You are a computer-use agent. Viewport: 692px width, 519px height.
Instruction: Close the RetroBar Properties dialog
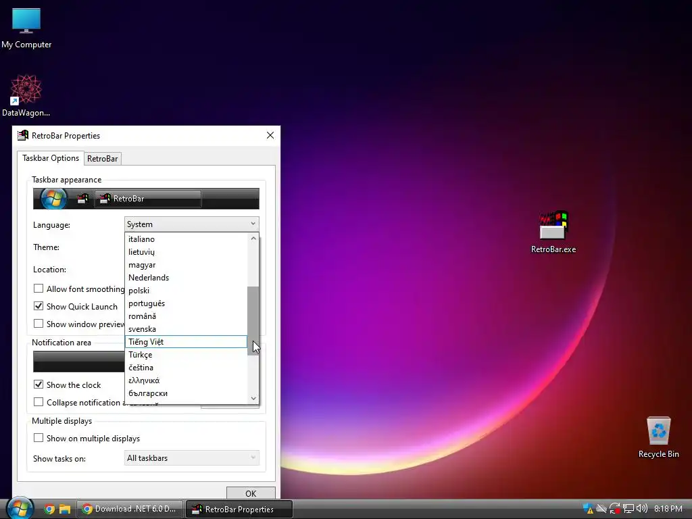270,135
